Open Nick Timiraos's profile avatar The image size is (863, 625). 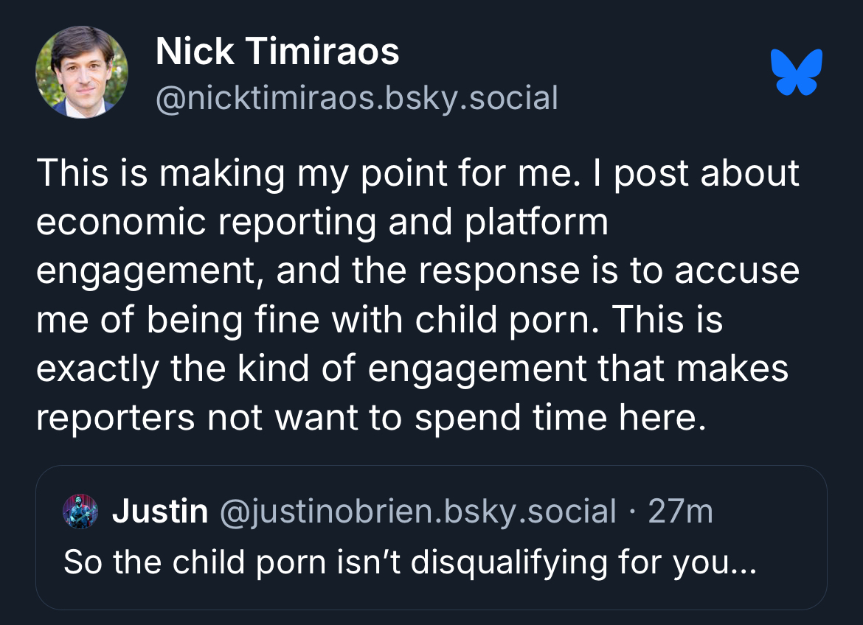pos(82,72)
